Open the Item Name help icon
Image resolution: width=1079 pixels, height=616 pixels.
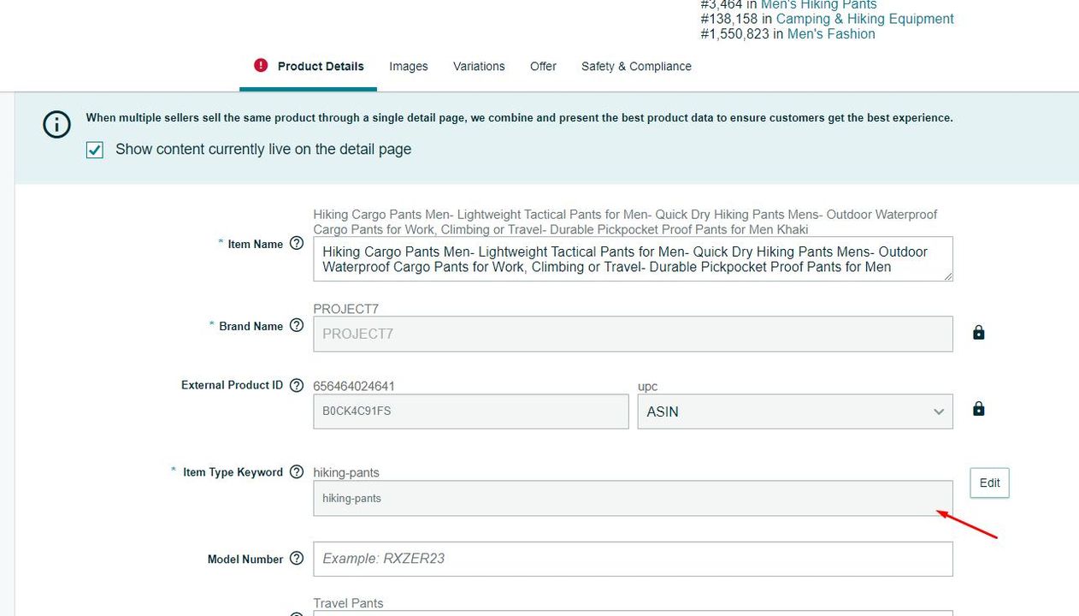(297, 243)
